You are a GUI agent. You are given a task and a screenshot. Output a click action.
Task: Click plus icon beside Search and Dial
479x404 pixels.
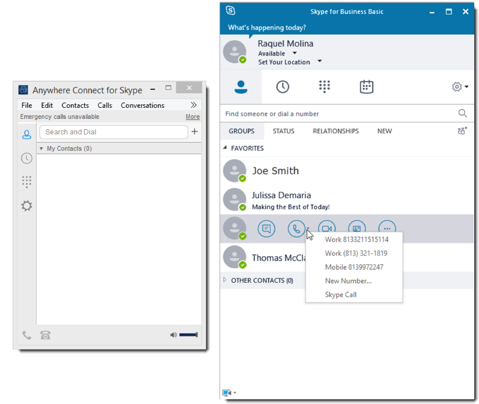[x=195, y=131]
